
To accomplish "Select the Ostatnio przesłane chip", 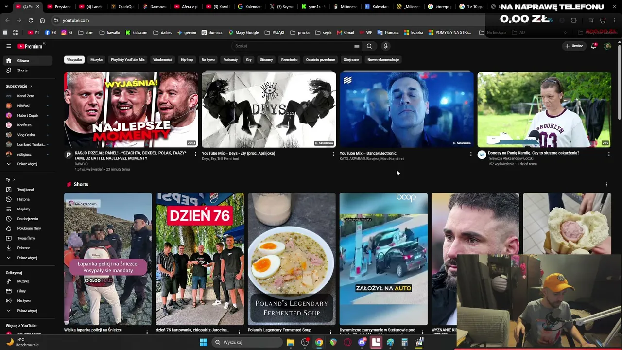I will [320, 60].
